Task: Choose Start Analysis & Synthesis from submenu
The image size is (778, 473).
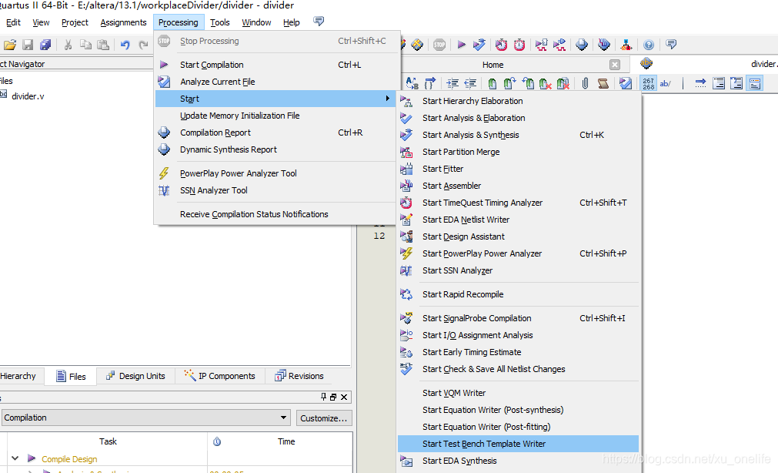Action: 518,135
